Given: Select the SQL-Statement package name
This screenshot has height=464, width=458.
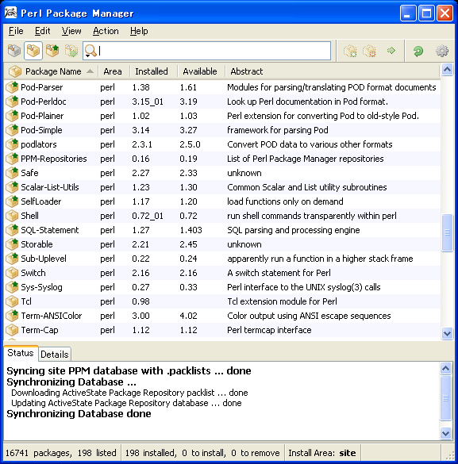Looking at the screenshot, I should (x=50, y=230).
